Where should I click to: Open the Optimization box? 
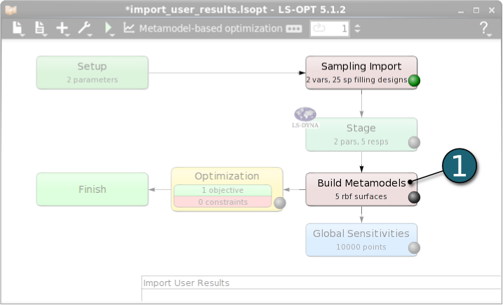(227, 189)
